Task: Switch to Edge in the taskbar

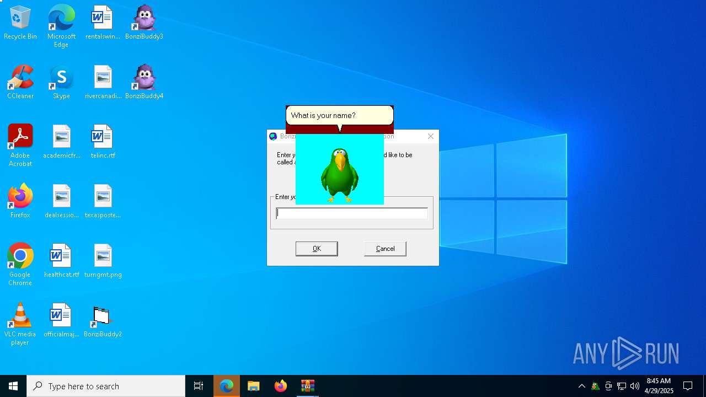Action: (227, 386)
